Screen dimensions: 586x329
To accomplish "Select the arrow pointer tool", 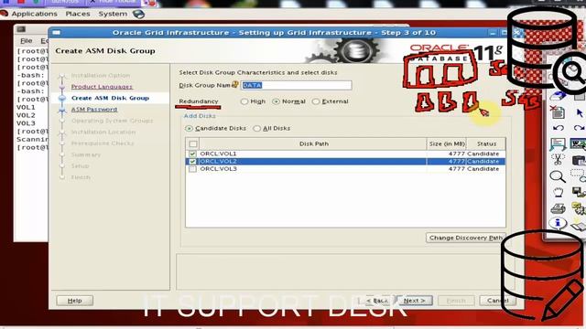I will pyautogui.click(x=580, y=112).
